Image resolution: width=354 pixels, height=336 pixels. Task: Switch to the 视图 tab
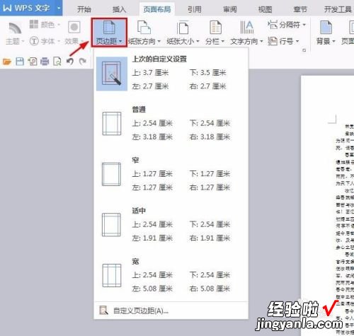point(265,9)
